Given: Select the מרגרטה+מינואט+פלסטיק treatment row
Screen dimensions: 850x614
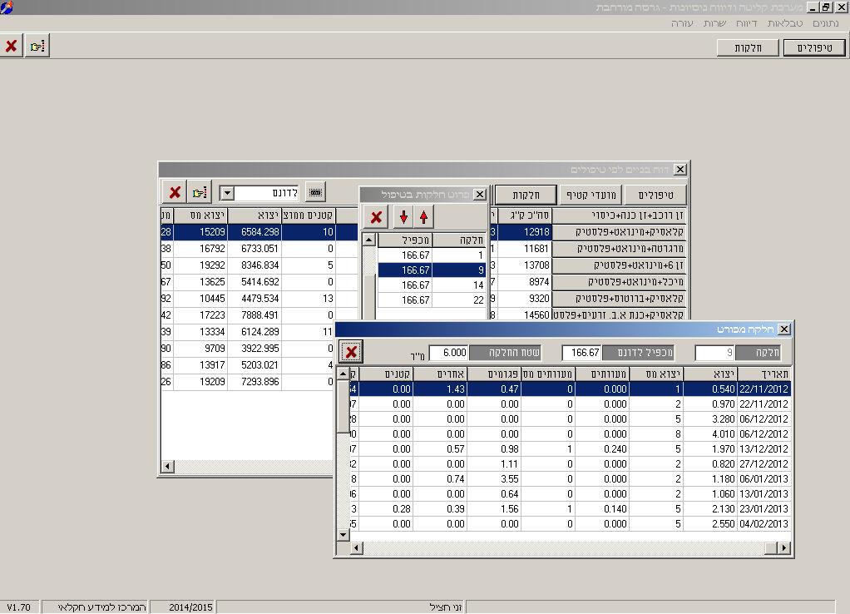Looking at the screenshot, I should click(x=619, y=249).
